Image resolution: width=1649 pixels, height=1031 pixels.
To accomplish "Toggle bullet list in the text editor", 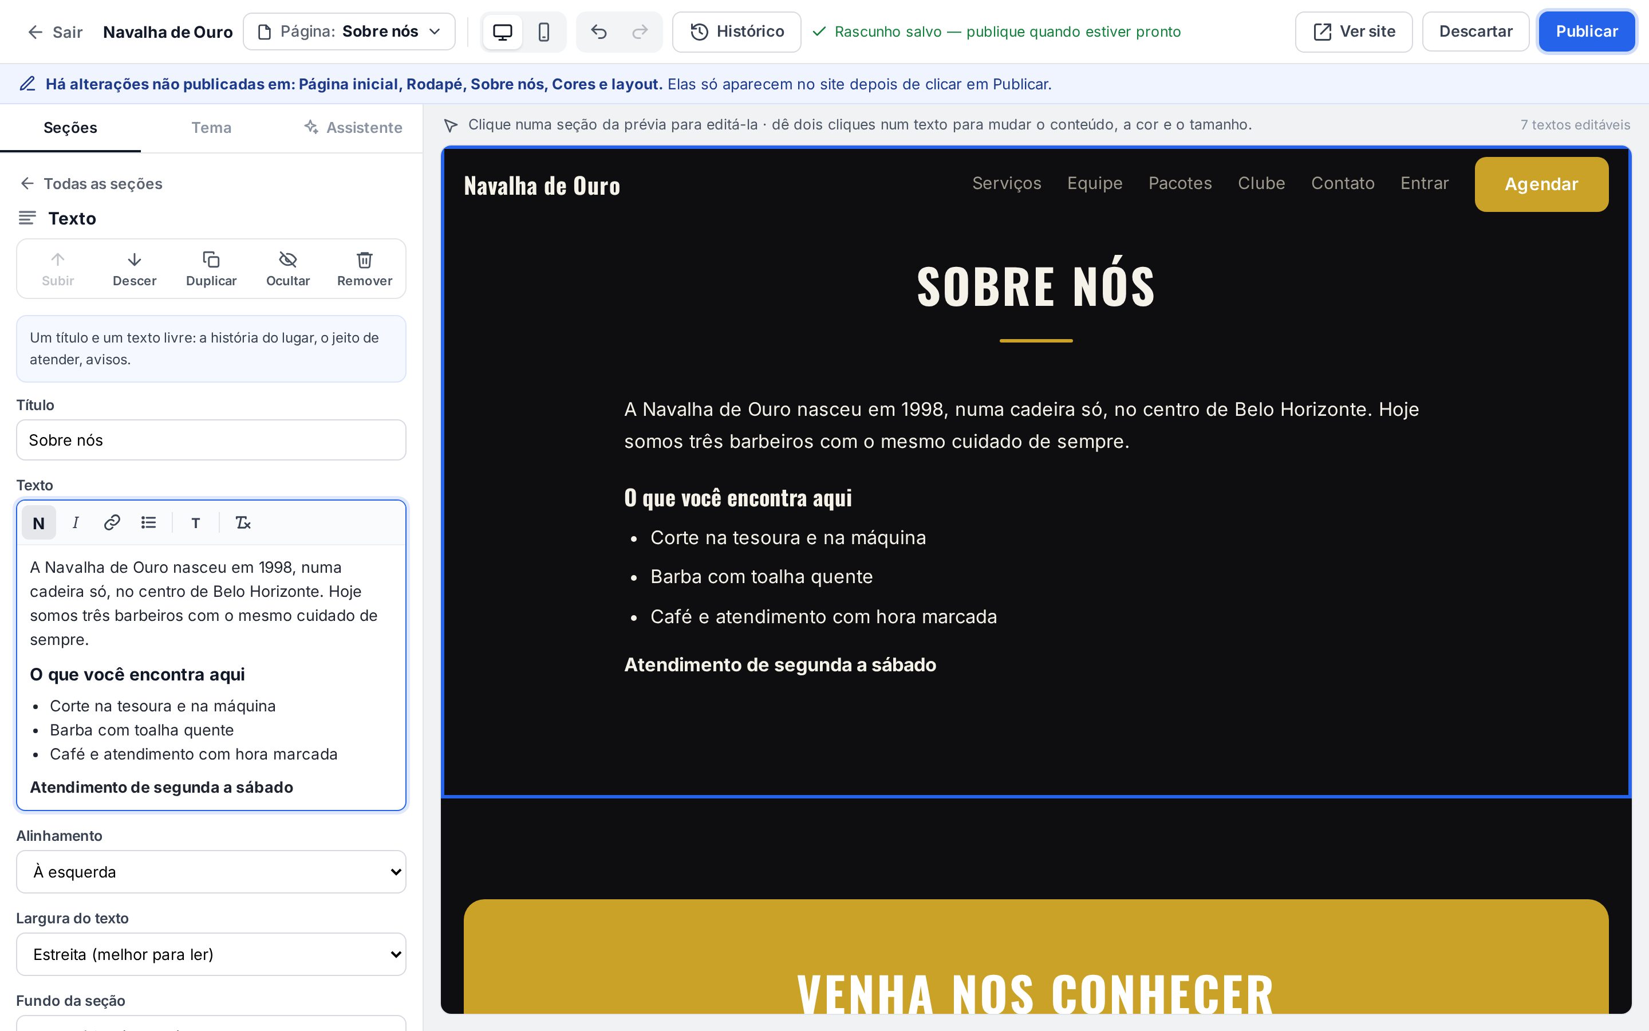I will [x=148, y=523].
